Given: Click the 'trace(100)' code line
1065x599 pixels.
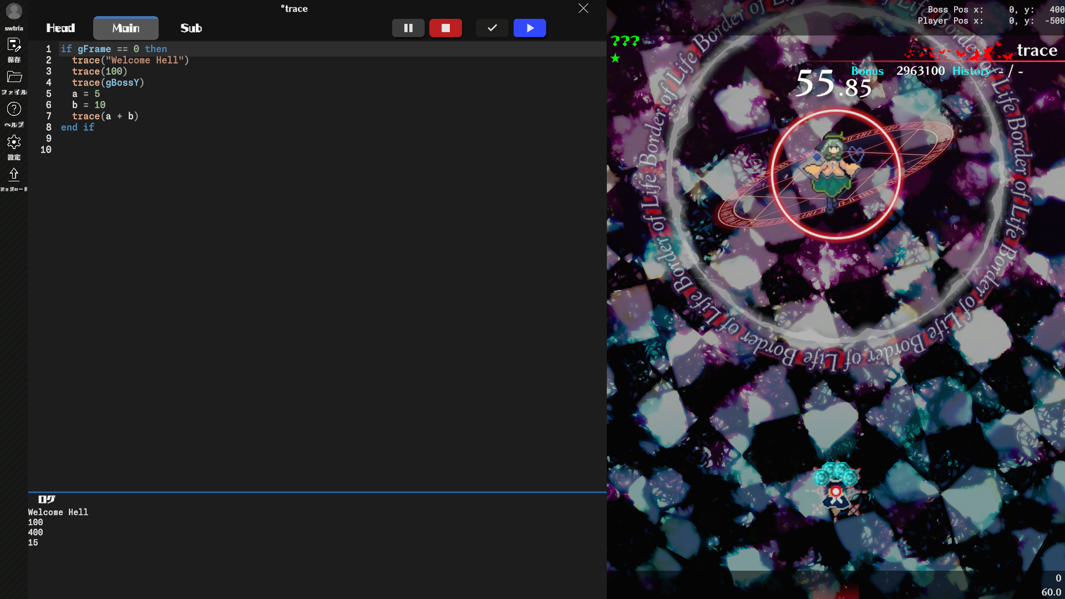Looking at the screenshot, I should (x=100, y=72).
